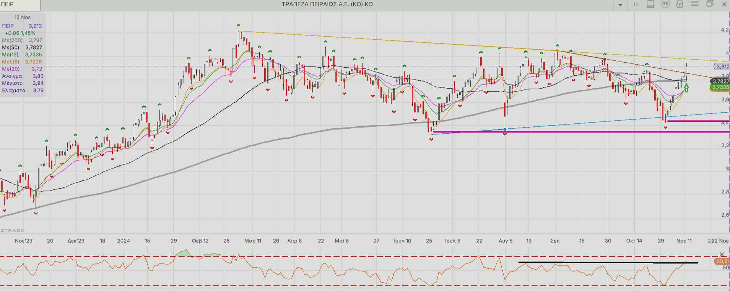
Task: Click the Me(12) legend entry
Action: coord(22,55)
